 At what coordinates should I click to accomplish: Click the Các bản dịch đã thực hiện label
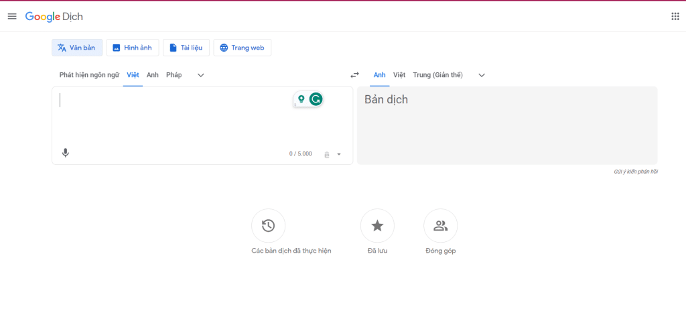coord(291,251)
